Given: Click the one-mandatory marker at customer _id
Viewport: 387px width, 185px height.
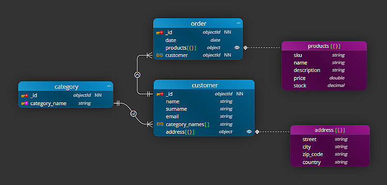Looking at the screenshot, I should click(149, 94).
